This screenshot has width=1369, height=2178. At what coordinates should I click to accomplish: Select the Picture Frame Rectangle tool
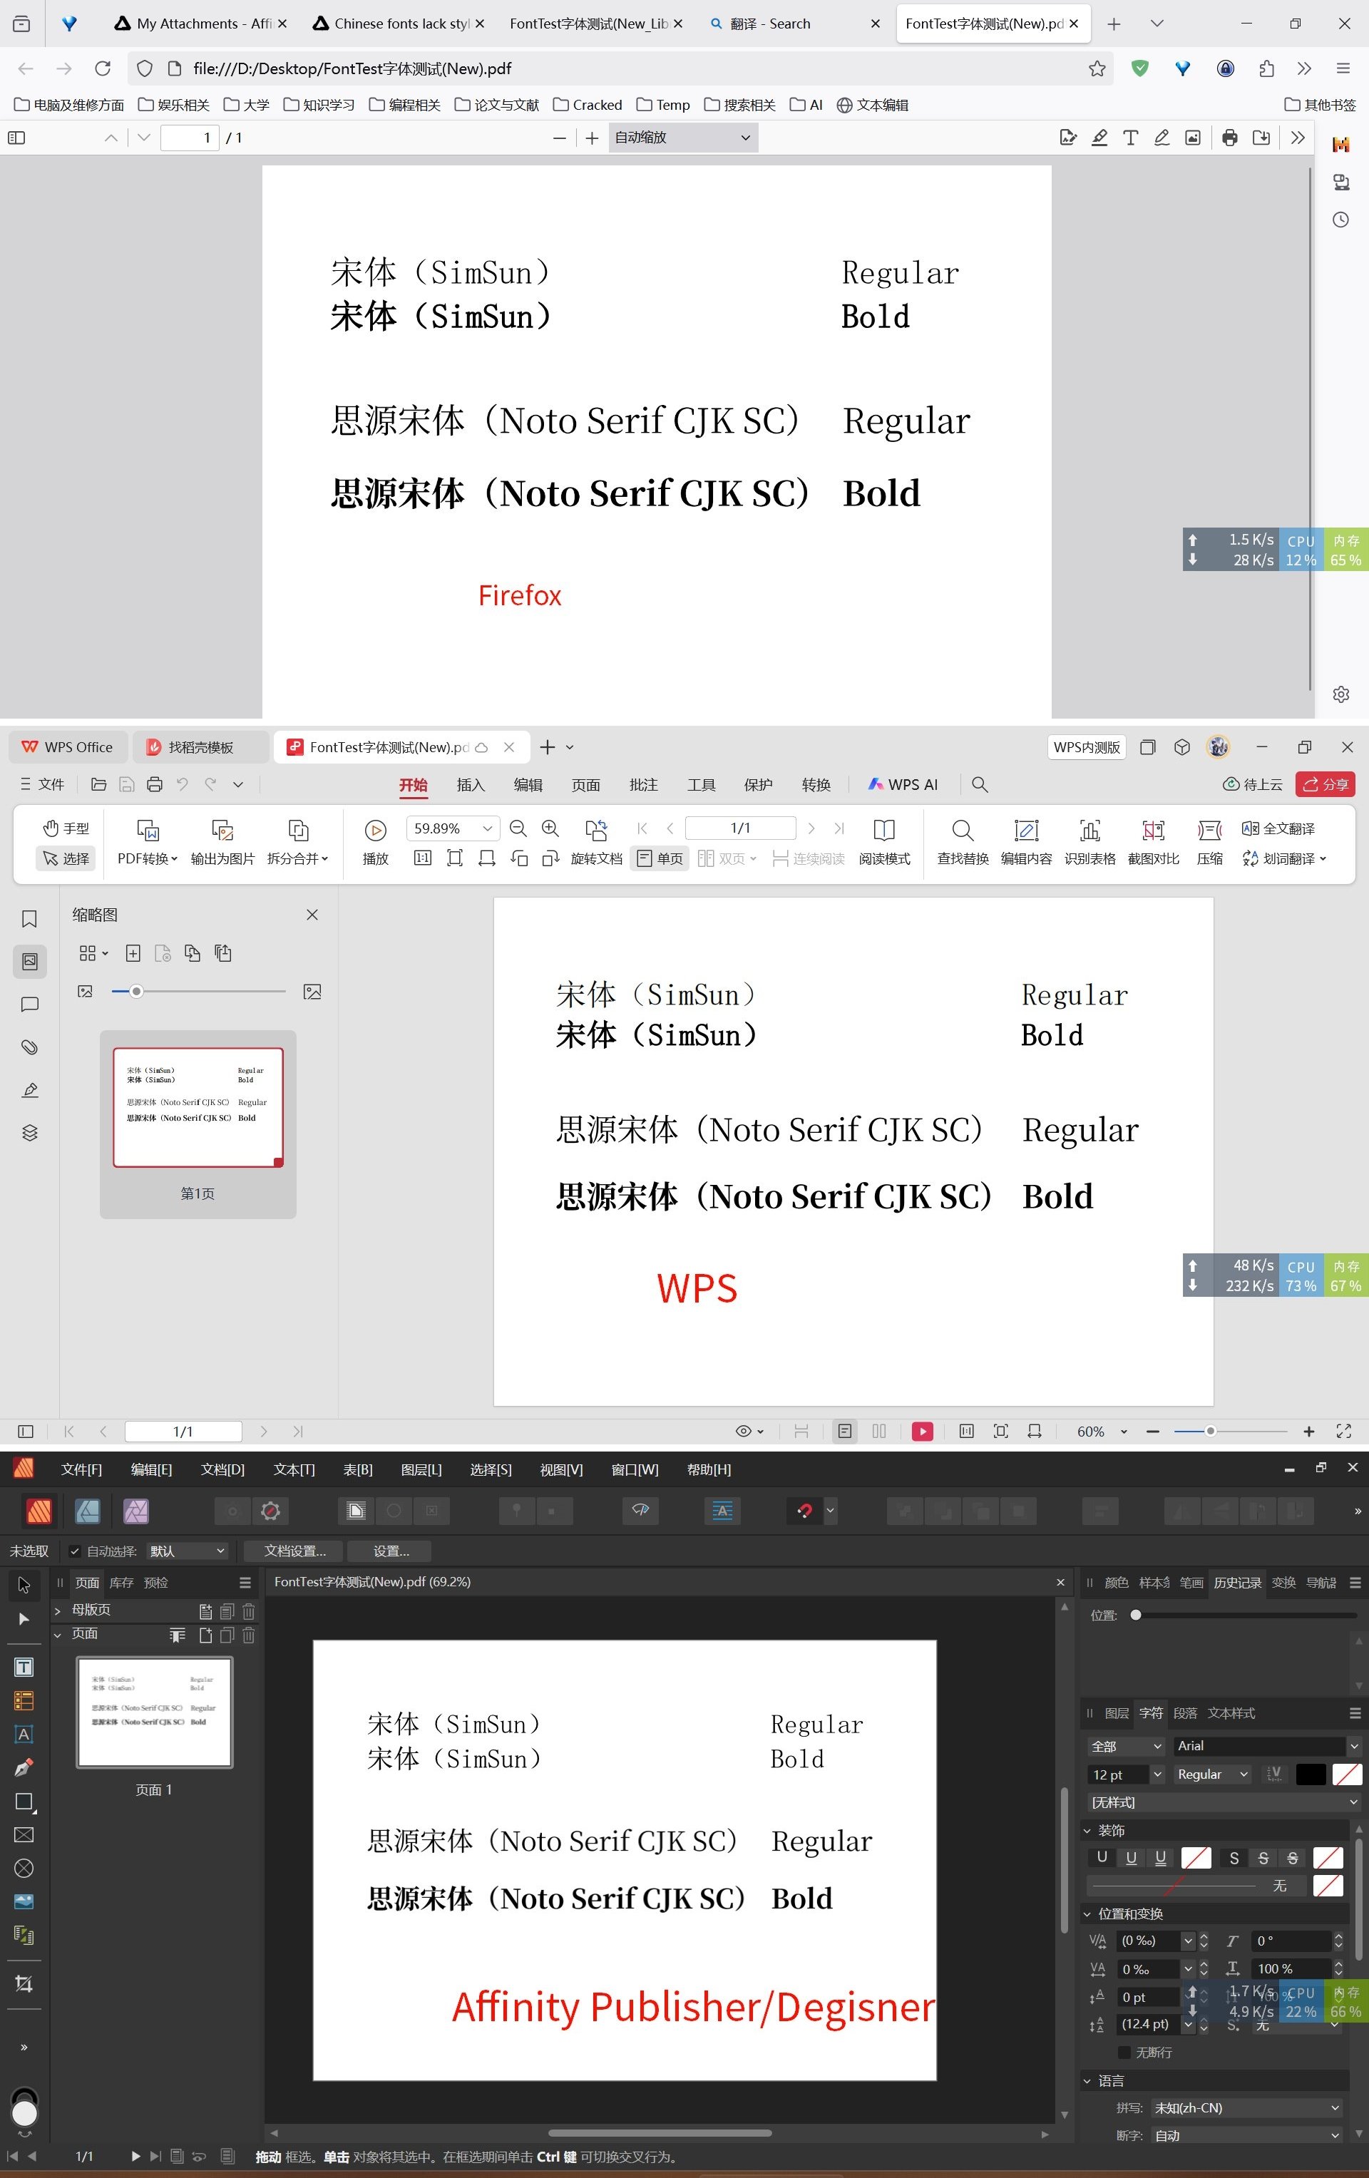point(24,1834)
